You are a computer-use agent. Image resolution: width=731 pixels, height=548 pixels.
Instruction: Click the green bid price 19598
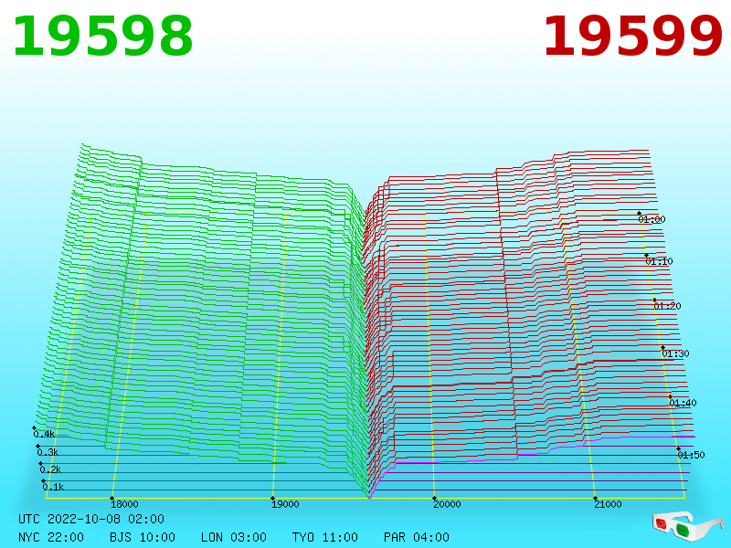pos(102,37)
